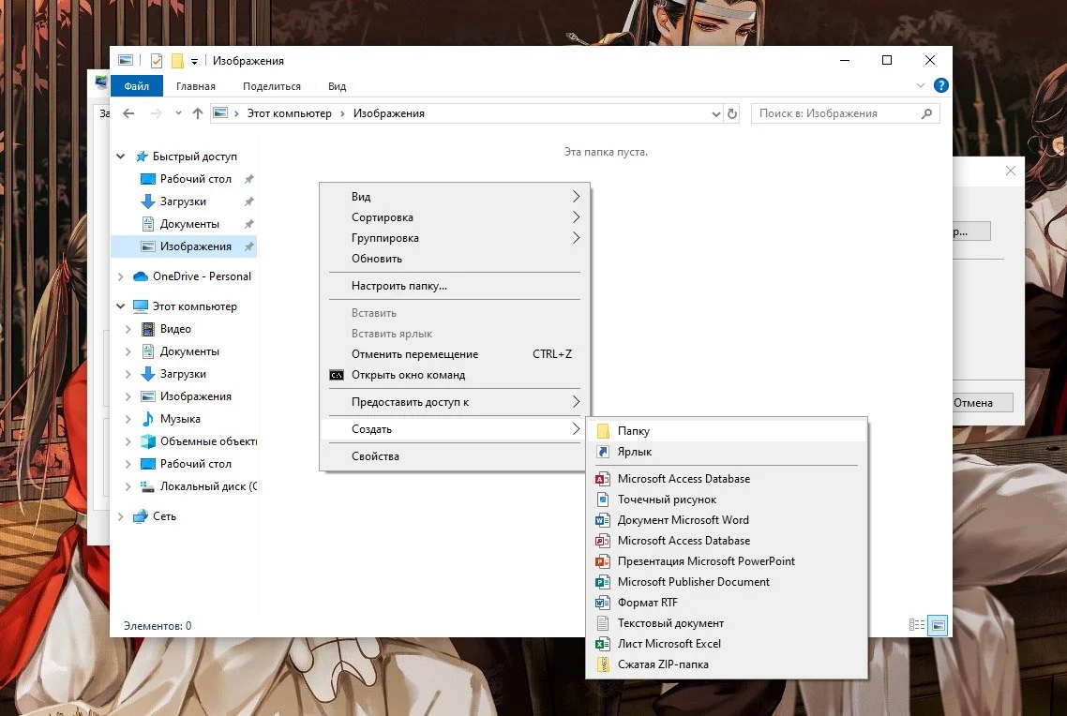The height and width of the screenshot is (716, 1067).
Task: Select Музыка in the navigation tree
Action: click(x=180, y=419)
